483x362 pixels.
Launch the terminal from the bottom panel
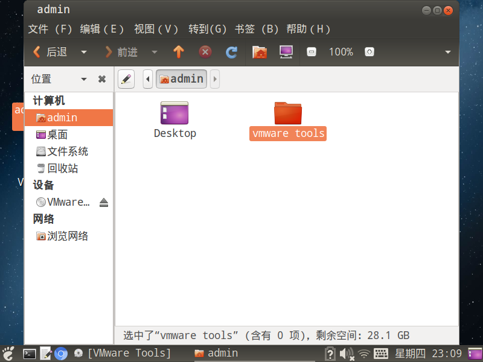(x=30, y=354)
